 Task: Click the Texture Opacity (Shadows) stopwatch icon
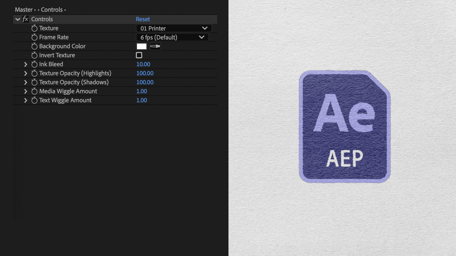pos(34,82)
